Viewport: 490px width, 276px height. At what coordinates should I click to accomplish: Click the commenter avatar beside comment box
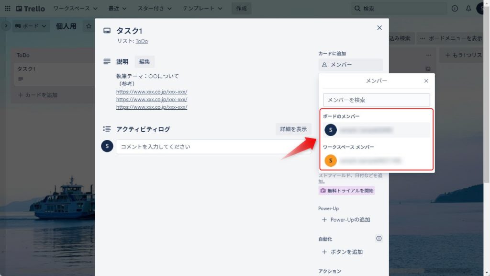[x=107, y=146]
